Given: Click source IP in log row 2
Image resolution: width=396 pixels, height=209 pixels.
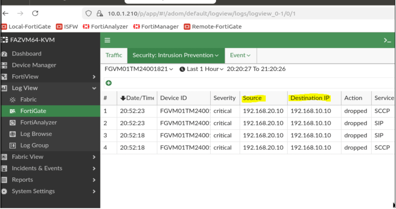Looking at the screenshot, I should pyautogui.click(x=263, y=123).
